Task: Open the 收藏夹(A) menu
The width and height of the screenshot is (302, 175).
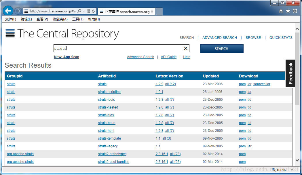Action: coord(60,19)
